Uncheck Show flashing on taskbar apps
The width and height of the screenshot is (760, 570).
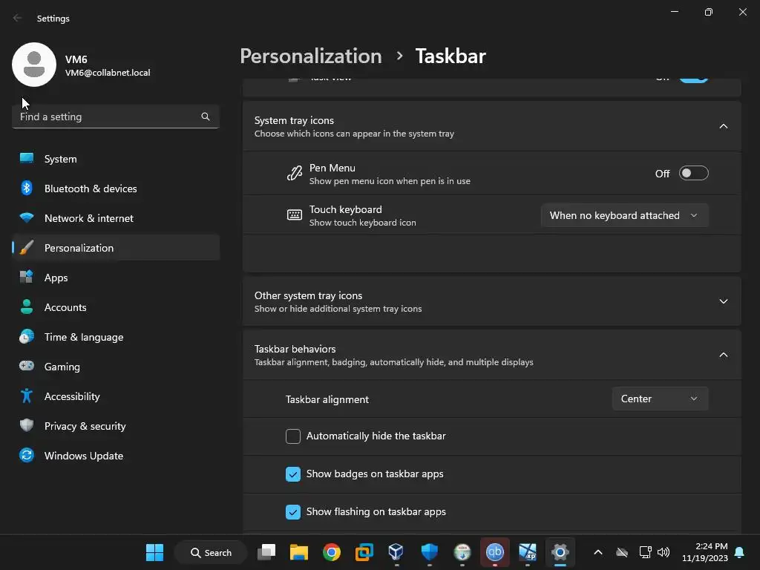292,512
